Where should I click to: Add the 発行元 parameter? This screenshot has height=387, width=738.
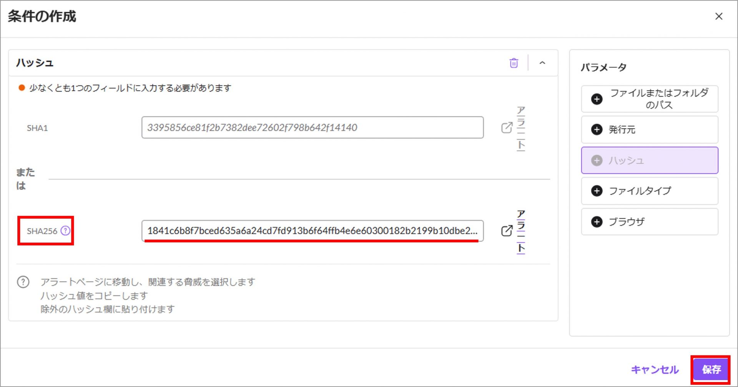(x=649, y=130)
